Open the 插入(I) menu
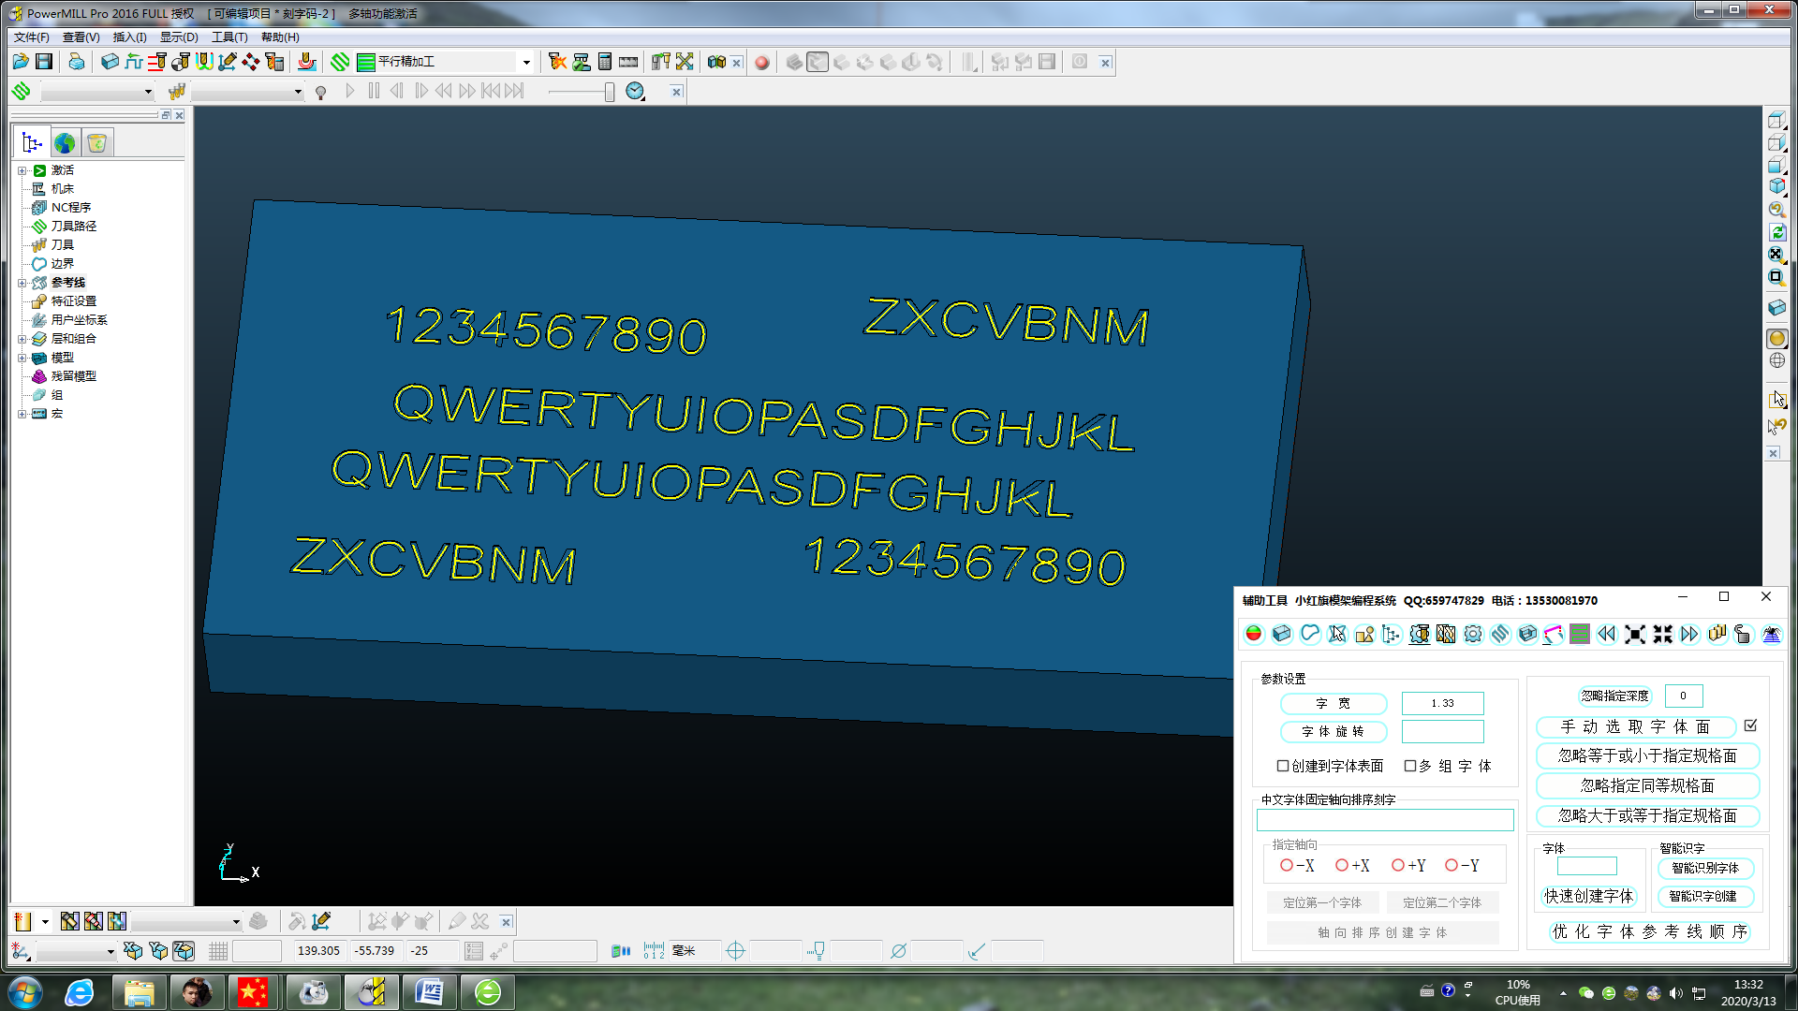The width and height of the screenshot is (1798, 1011). (x=130, y=37)
